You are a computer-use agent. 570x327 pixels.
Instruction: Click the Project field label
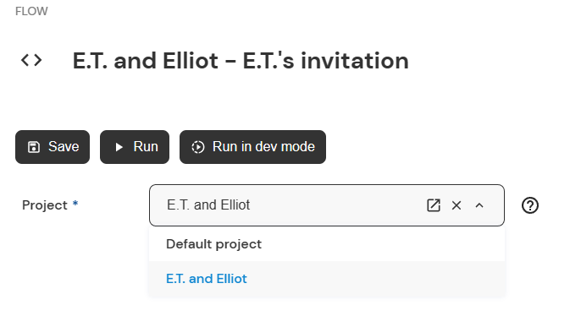[45, 205]
